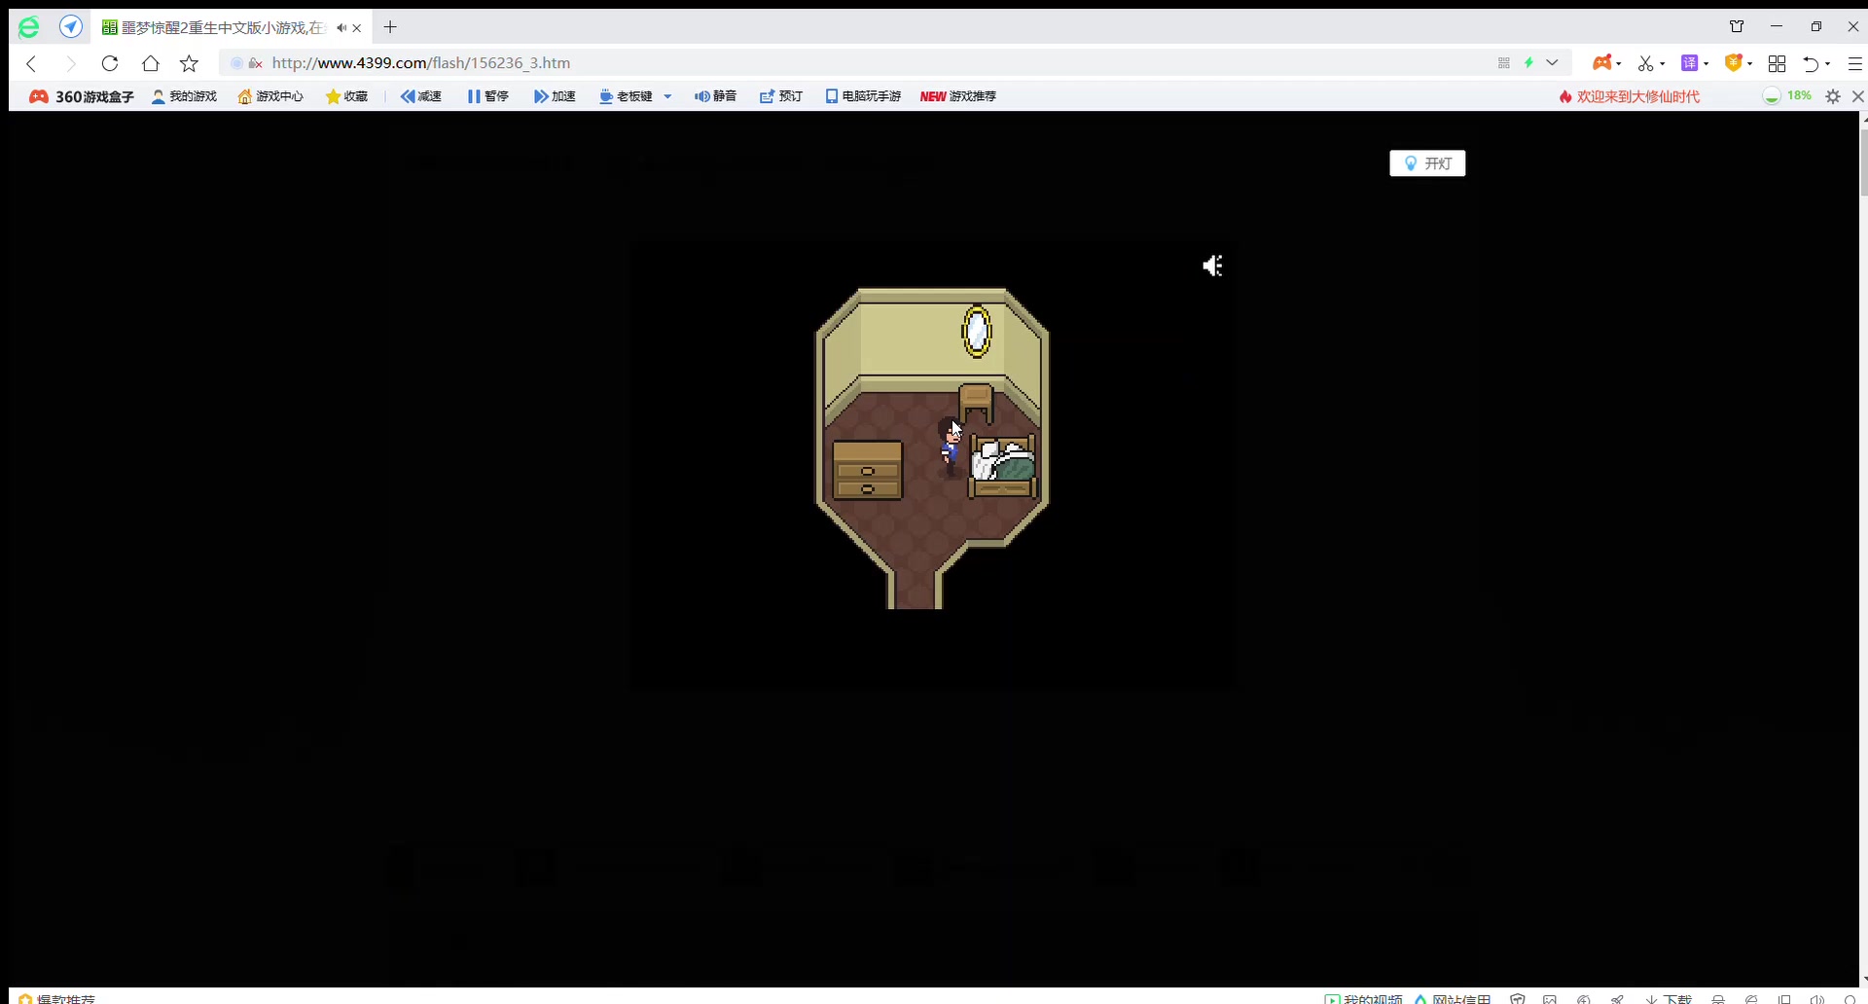Click the oval mirror on the wall
The height and width of the screenshot is (1004, 1868).
pos(977,332)
